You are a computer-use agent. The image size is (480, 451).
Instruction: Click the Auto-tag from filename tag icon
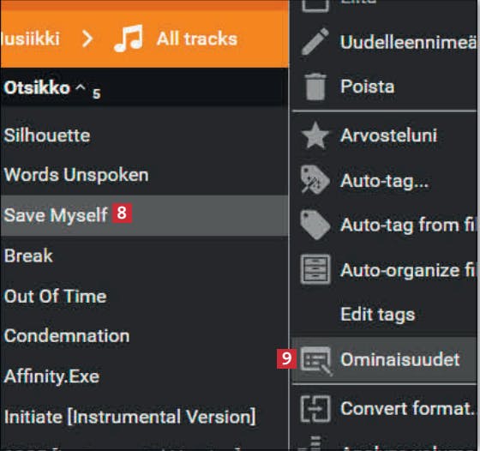point(315,225)
